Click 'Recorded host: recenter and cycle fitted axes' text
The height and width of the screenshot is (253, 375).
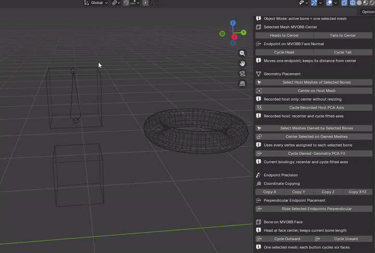pyautogui.click(x=304, y=116)
